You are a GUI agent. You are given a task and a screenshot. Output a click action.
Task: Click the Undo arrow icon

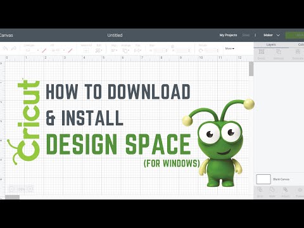(x=5, y=49)
